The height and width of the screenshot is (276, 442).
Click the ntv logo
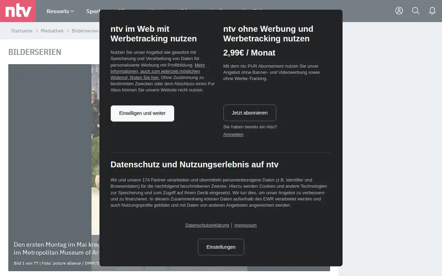tap(18, 11)
